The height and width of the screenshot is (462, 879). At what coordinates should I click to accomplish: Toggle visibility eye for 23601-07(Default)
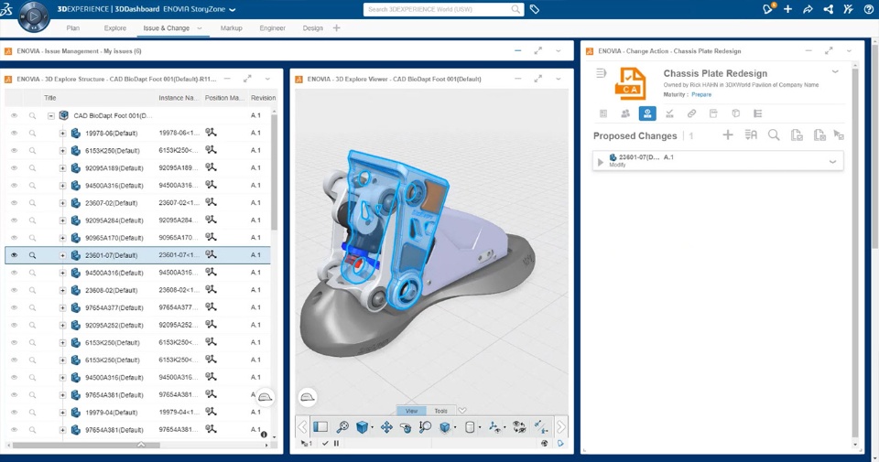pos(14,255)
